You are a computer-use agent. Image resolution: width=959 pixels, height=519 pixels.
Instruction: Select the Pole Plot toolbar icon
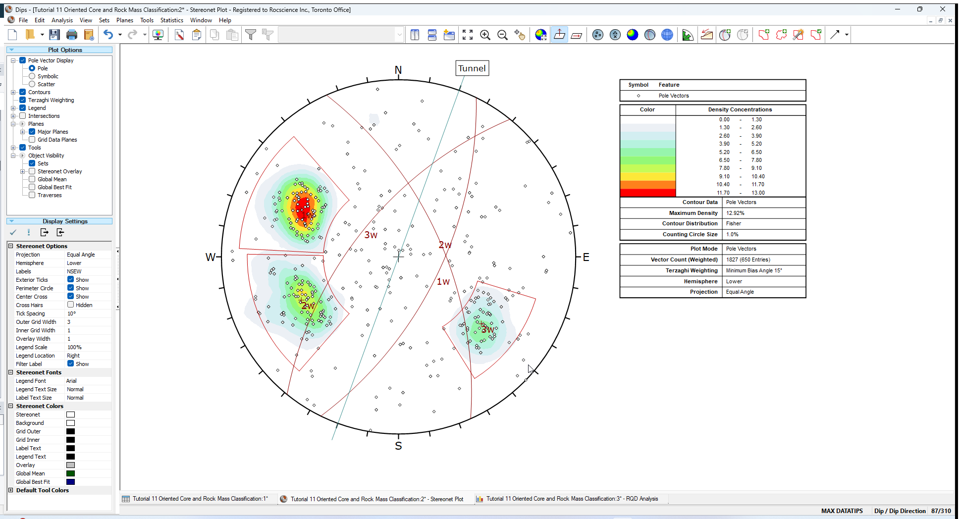tap(598, 35)
